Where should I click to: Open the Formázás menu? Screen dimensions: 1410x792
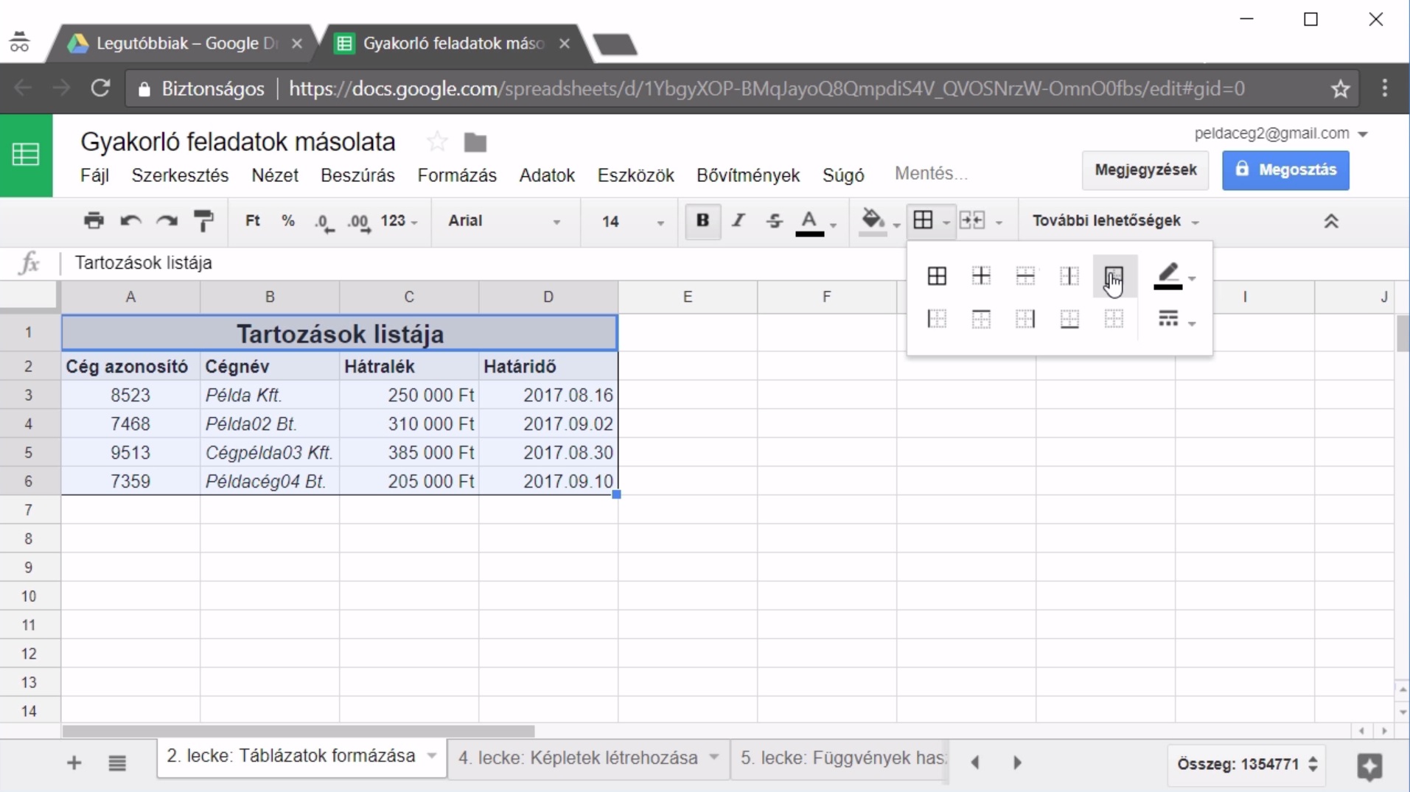457,175
